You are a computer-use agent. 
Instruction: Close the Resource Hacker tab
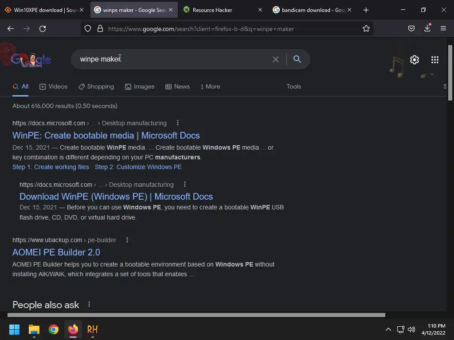(260, 10)
